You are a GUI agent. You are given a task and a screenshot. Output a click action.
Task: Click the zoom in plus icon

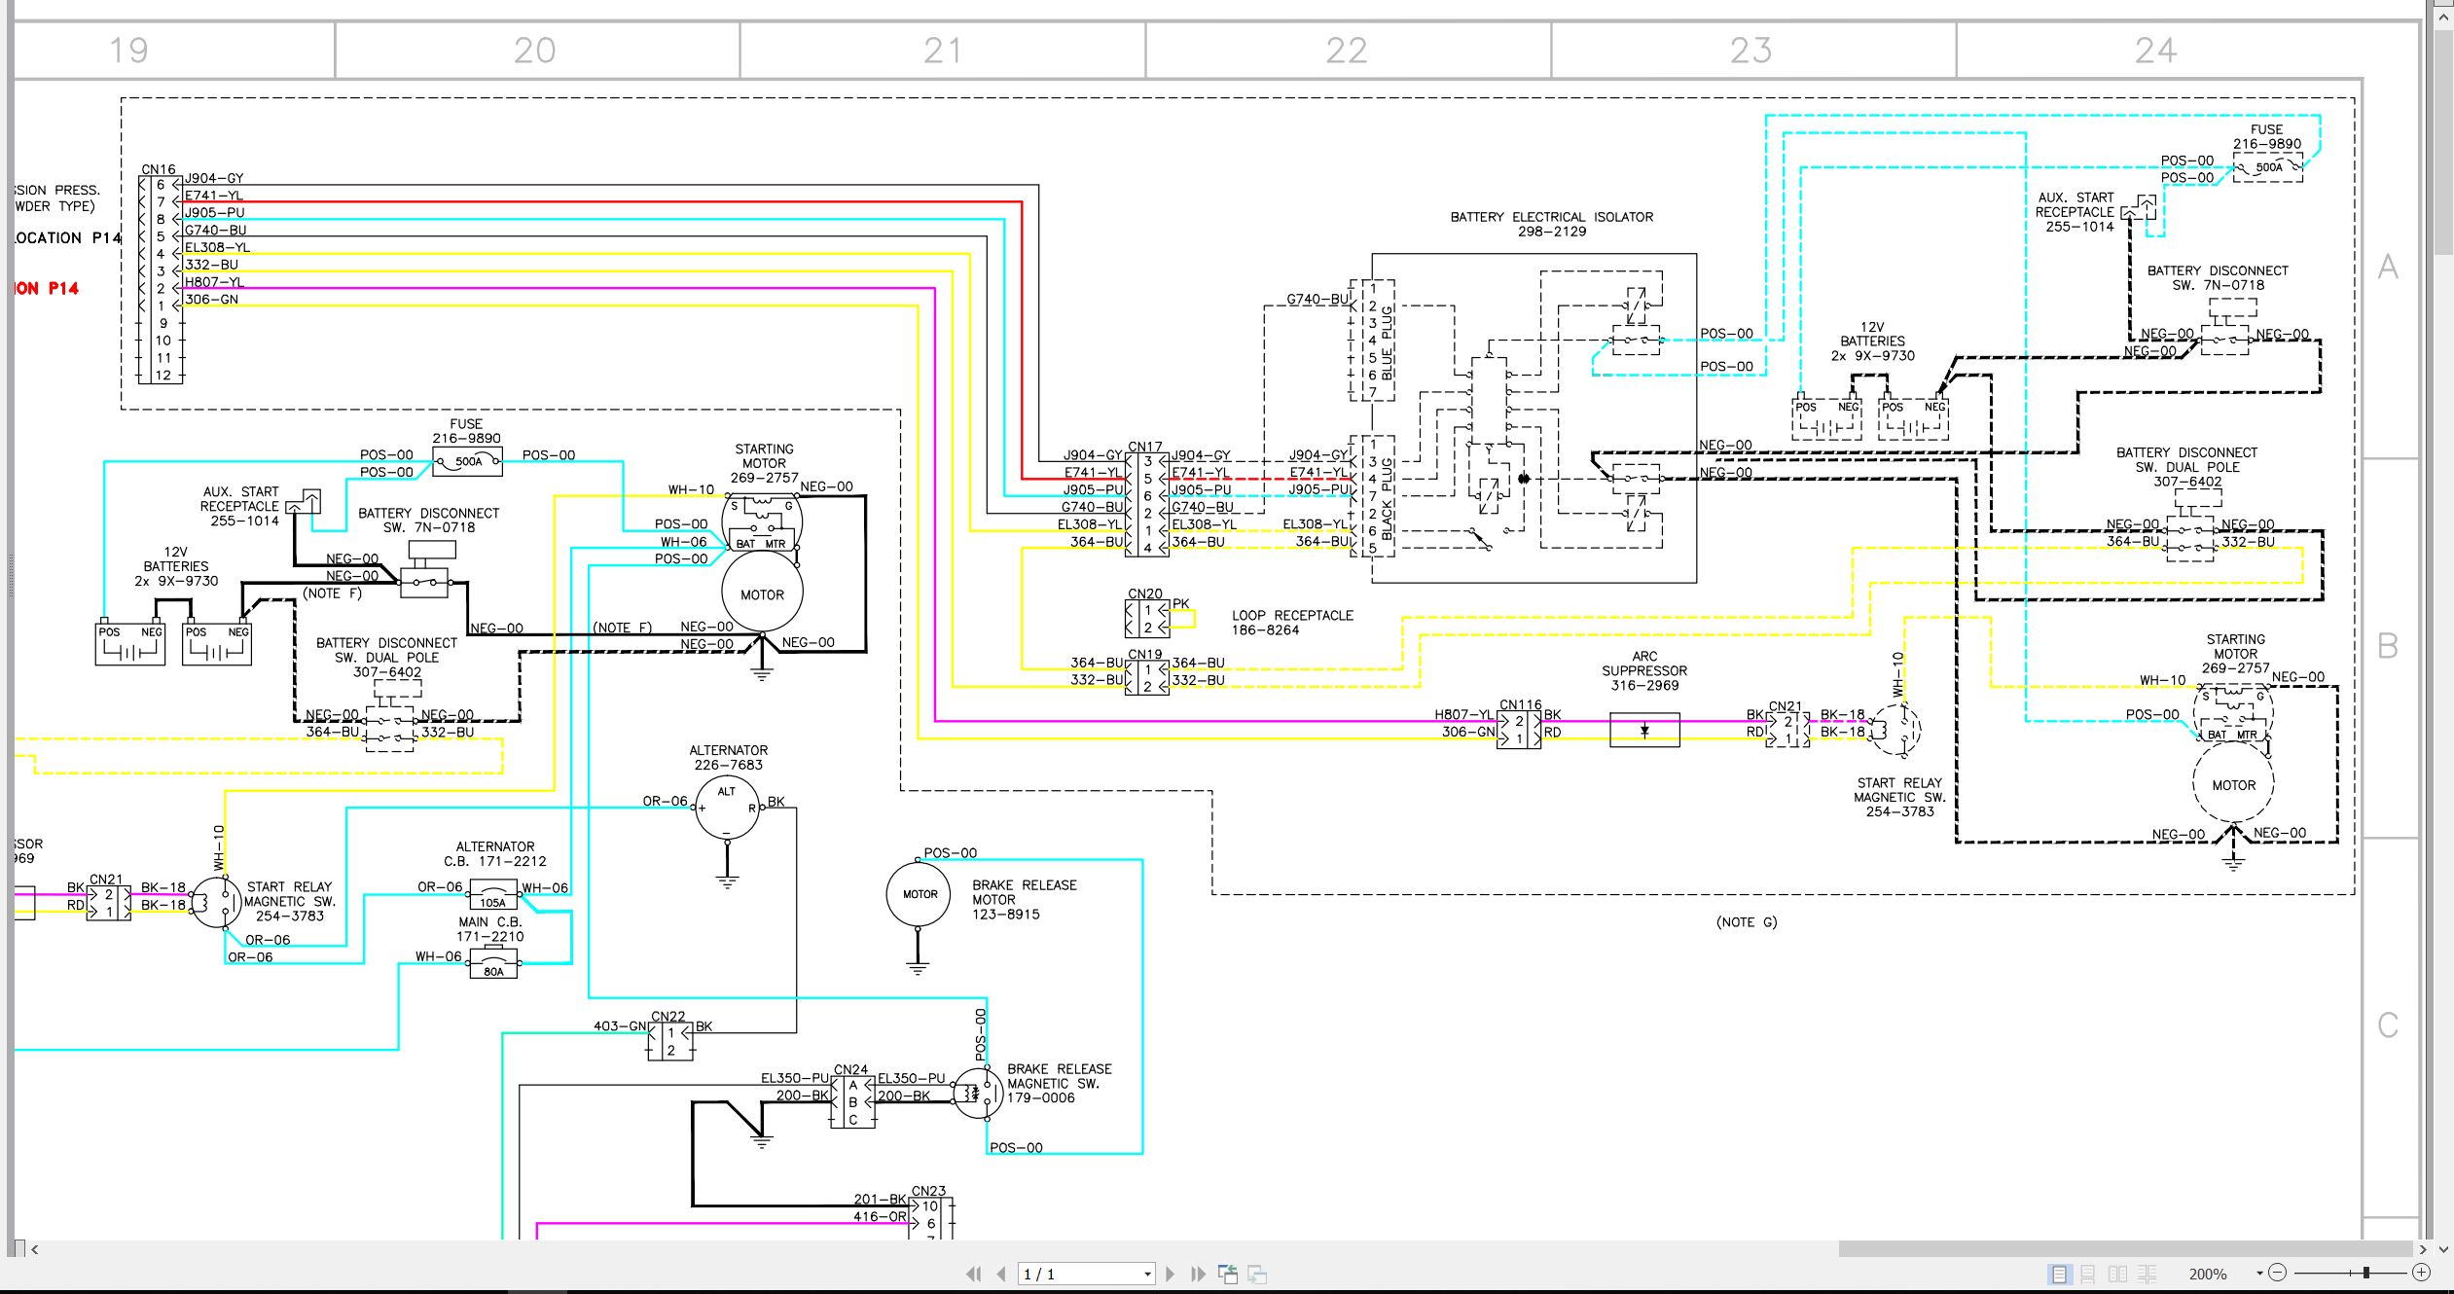[2422, 1273]
